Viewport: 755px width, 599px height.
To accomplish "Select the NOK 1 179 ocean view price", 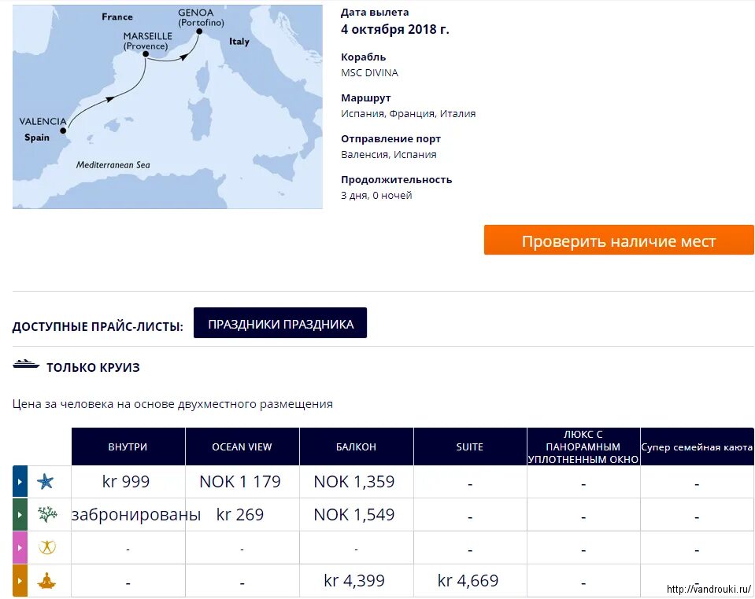I will pyautogui.click(x=240, y=481).
